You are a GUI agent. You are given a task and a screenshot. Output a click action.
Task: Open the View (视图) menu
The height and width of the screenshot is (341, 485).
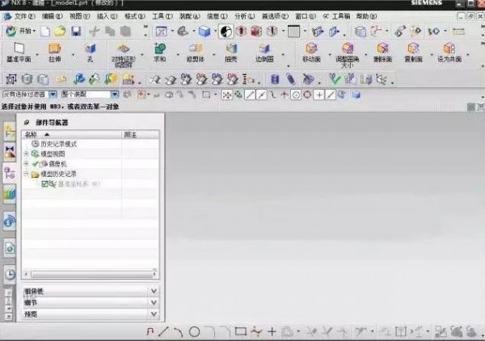(79, 16)
